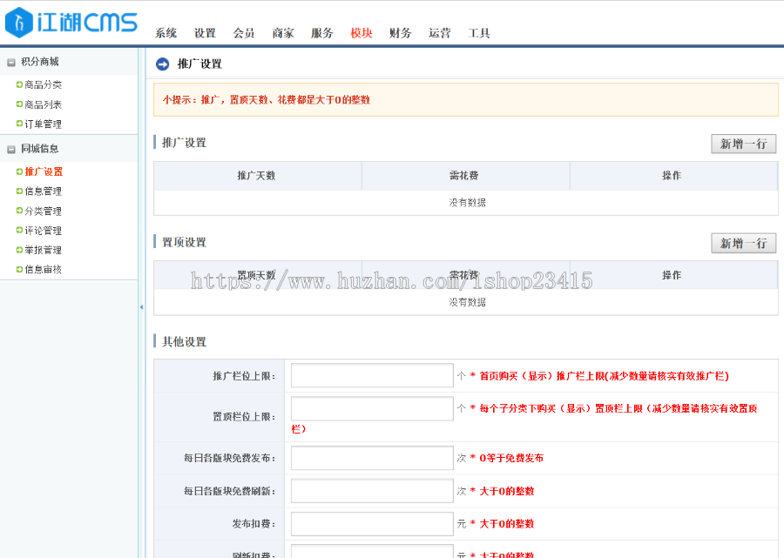784x558 pixels.
Task: Open the 会员 menu
Action: tap(244, 33)
